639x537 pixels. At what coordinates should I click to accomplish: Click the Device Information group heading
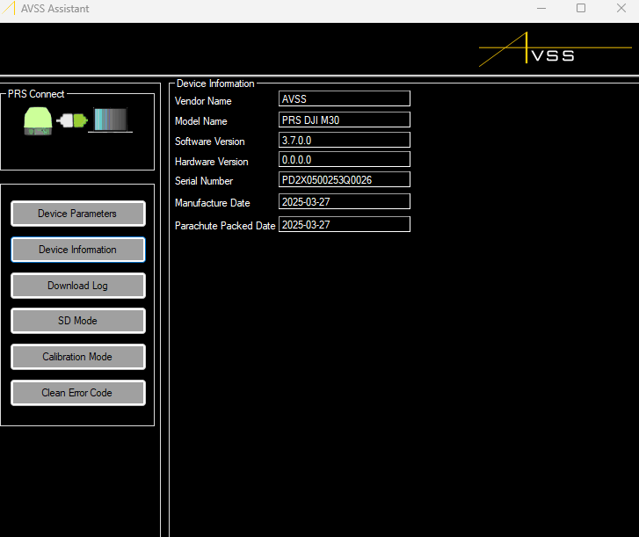pyautogui.click(x=215, y=83)
